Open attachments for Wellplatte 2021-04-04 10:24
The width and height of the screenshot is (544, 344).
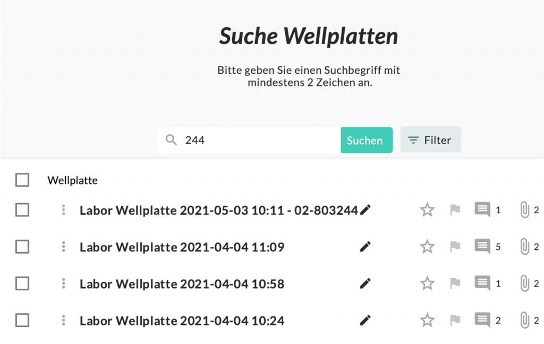pos(524,321)
